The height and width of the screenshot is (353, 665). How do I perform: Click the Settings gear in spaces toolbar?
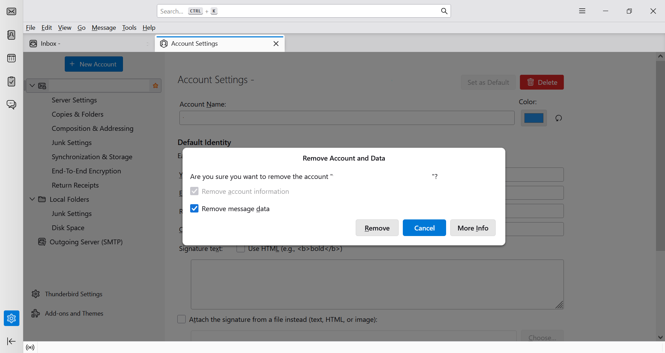coord(11,318)
